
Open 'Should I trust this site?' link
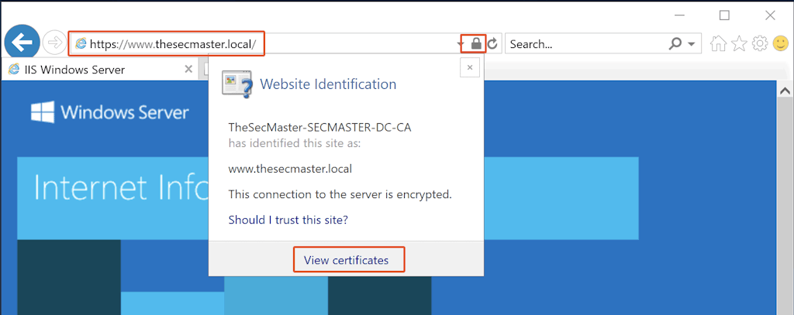288,220
